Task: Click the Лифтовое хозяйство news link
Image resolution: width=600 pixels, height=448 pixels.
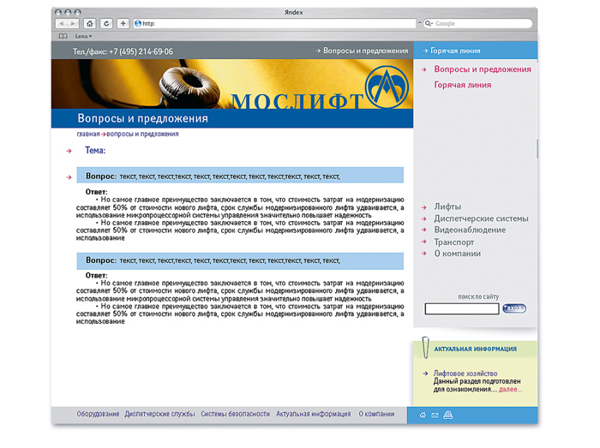Action: (465, 373)
